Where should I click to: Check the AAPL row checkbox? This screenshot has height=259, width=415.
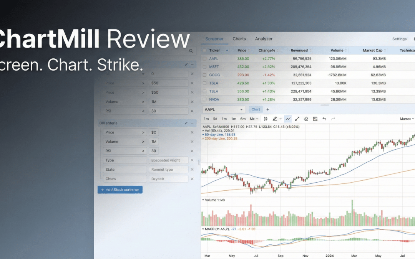tap(204, 59)
